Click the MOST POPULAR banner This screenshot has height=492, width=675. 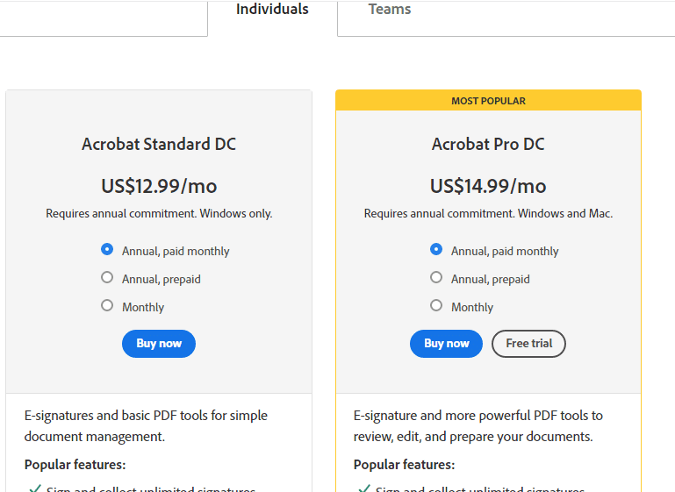[x=488, y=101]
